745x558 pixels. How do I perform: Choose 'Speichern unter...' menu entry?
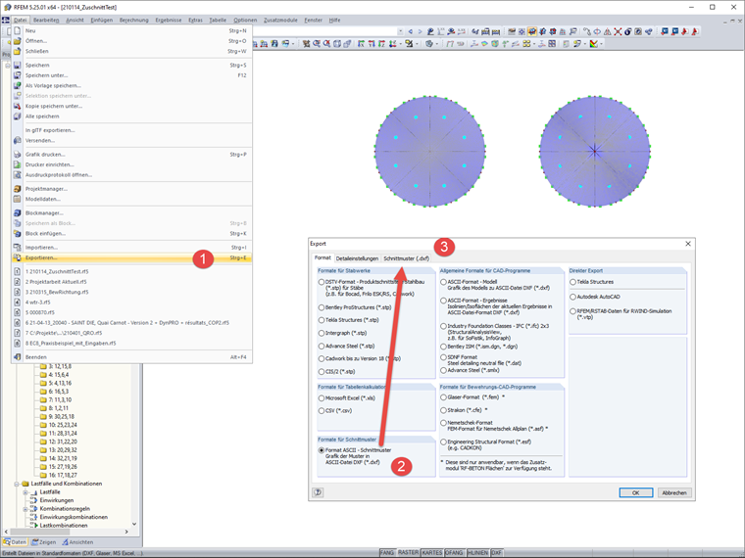pos(131,75)
